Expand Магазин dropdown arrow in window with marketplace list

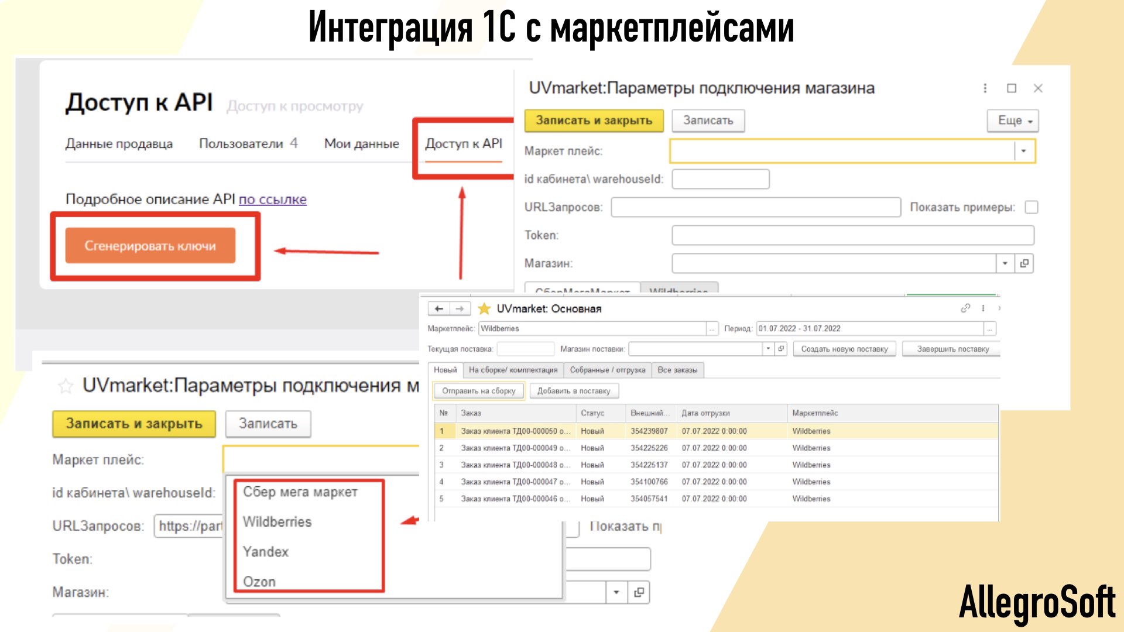(616, 592)
